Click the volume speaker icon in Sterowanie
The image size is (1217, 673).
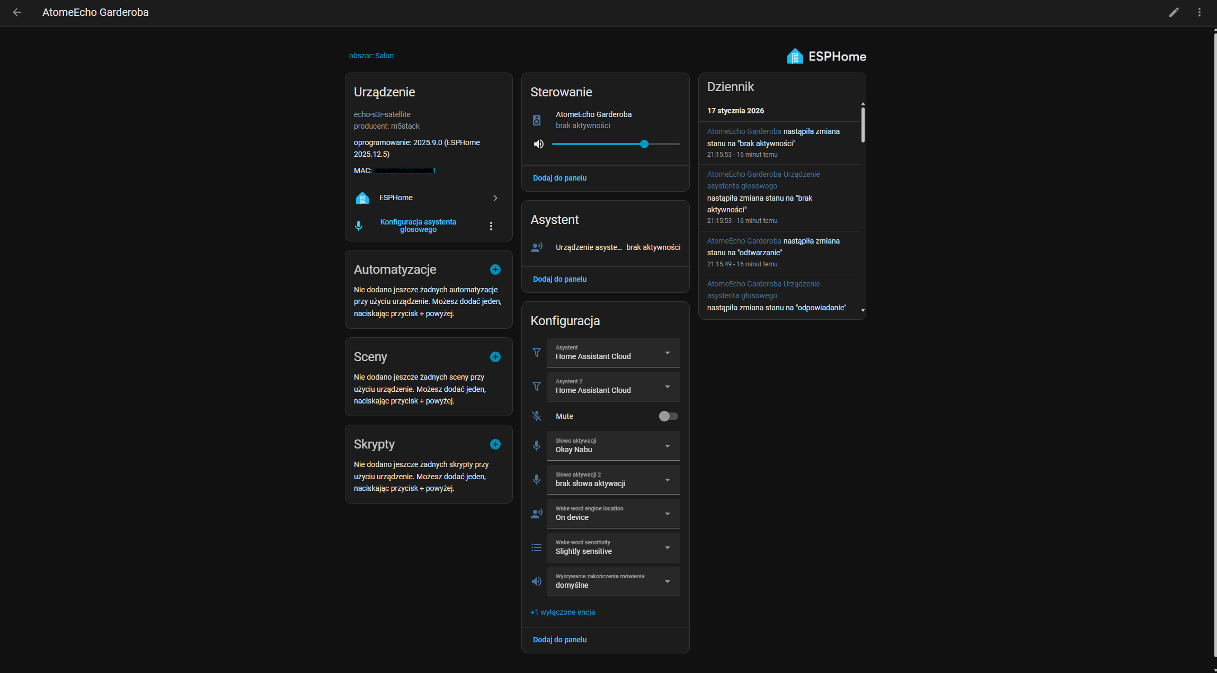click(538, 144)
